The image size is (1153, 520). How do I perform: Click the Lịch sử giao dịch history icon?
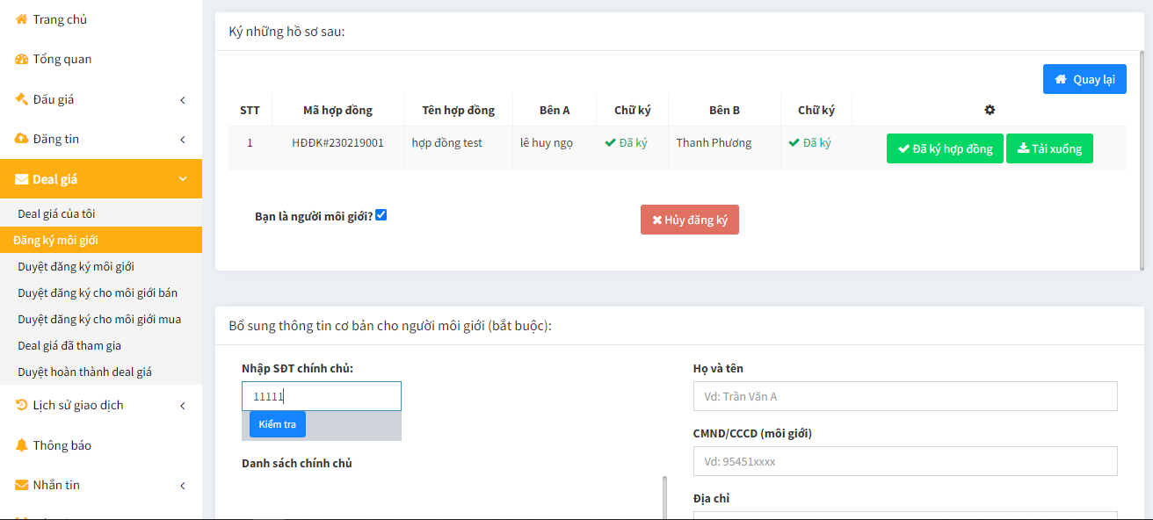22,405
